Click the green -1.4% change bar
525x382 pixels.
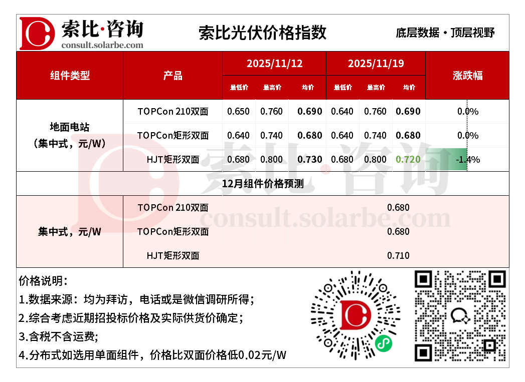[455, 160]
